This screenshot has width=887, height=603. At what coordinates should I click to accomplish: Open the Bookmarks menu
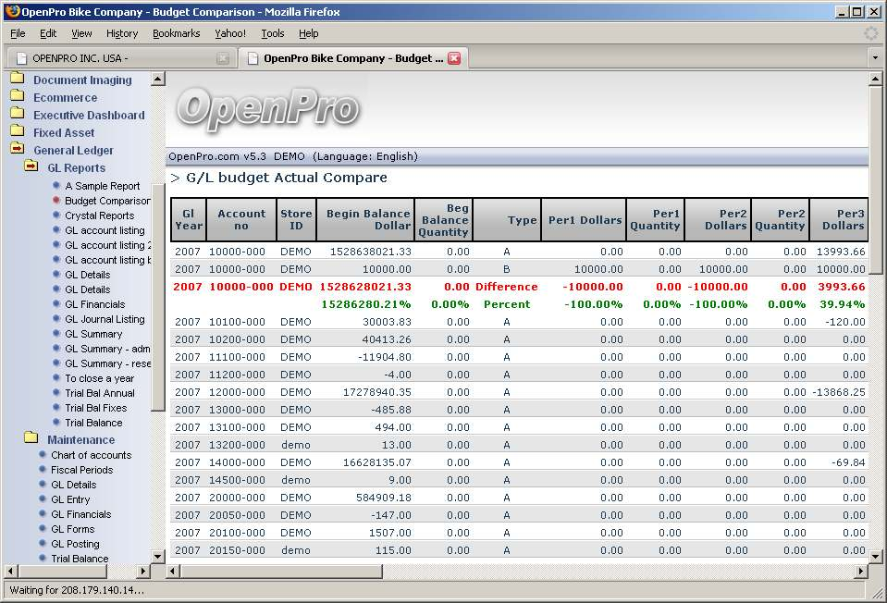[x=176, y=33]
